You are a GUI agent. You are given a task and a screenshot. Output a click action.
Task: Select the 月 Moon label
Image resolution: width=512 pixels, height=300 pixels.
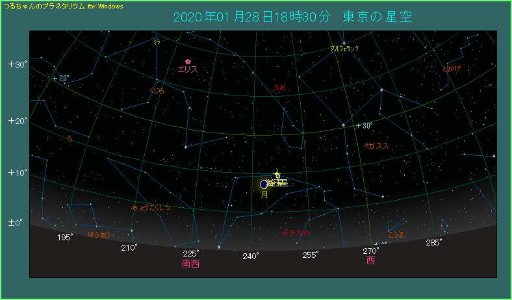click(264, 194)
